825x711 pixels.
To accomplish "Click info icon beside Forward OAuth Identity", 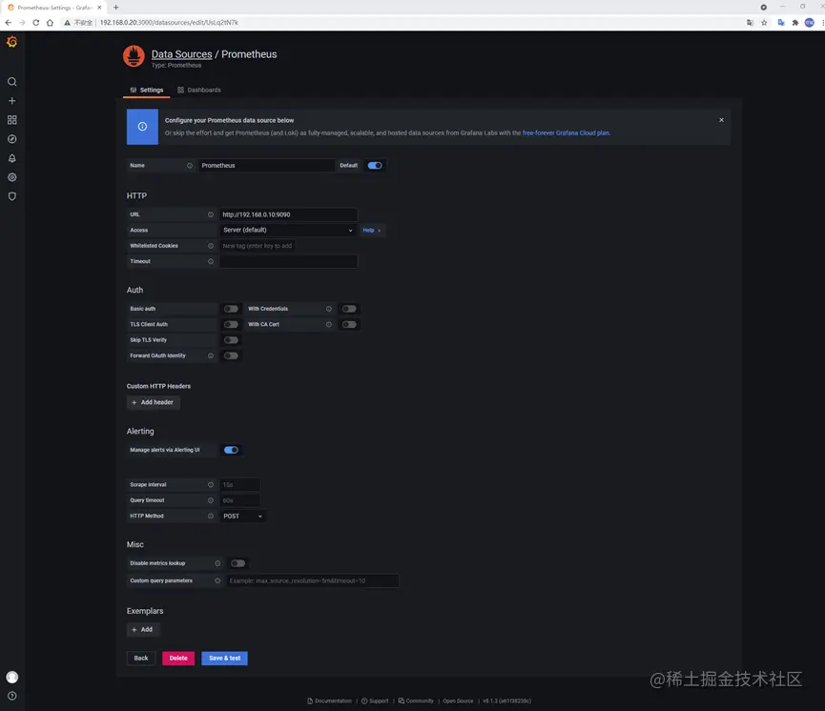I will (x=211, y=356).
